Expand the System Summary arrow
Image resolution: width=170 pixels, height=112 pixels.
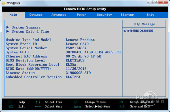point(8,27)
